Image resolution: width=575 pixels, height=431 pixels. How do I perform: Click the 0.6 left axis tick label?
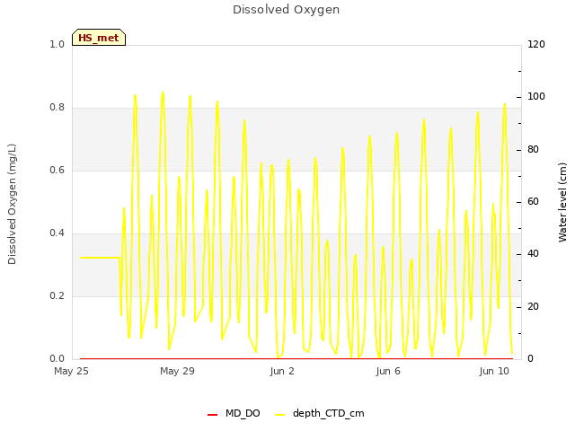point(57,170)
